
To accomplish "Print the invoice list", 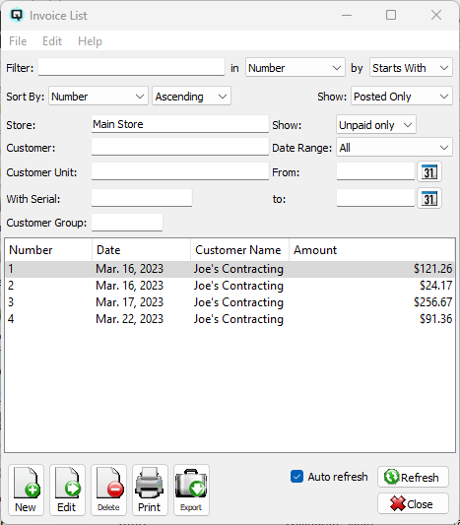I will pos(150,490).
